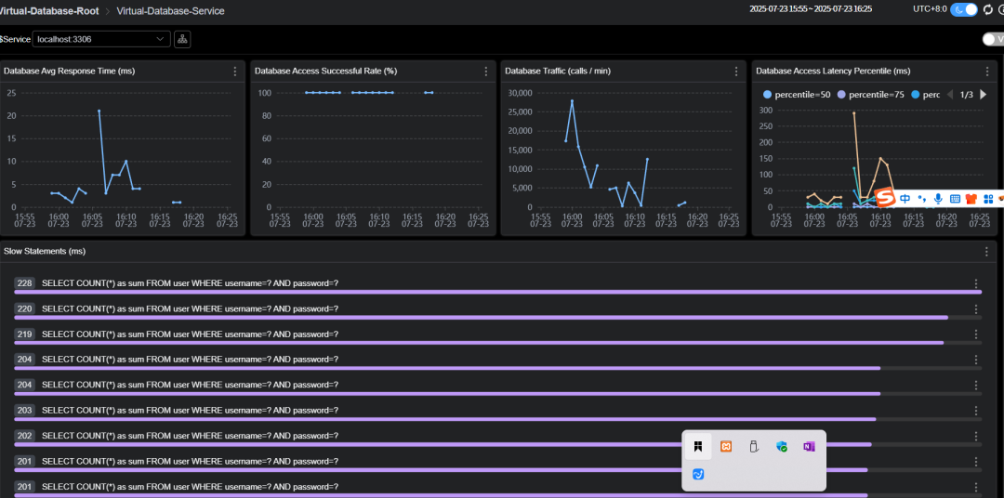
Task: Click the percentile=75 legend color dot
Action: tap(841, 95)
